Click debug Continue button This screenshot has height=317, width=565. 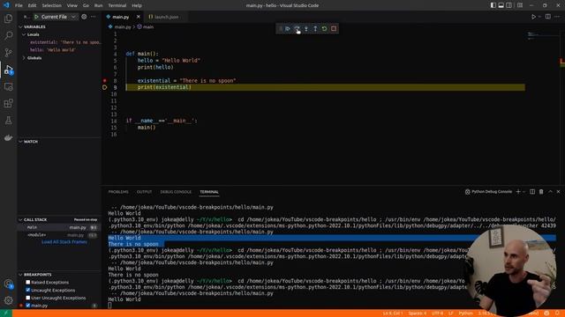point(288,29)
